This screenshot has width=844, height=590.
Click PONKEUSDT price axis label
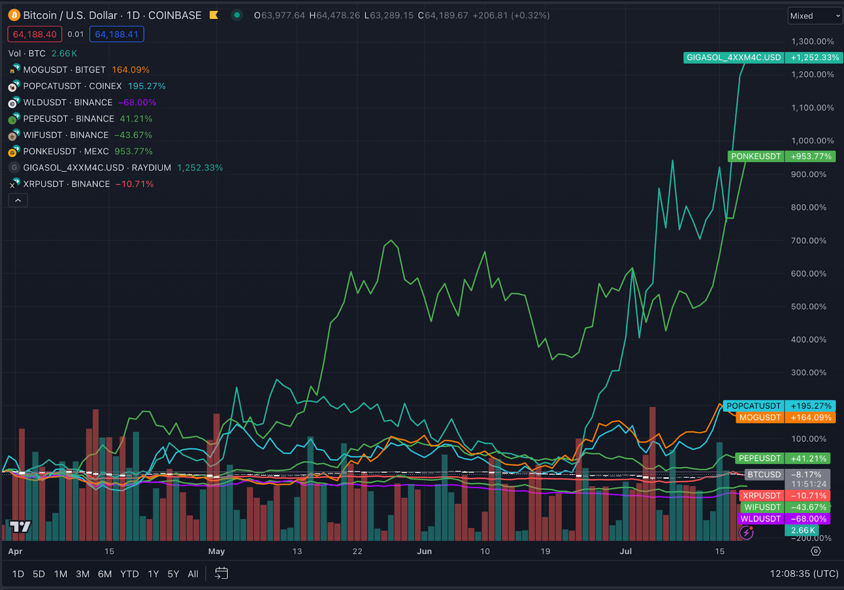pos(782,156)
